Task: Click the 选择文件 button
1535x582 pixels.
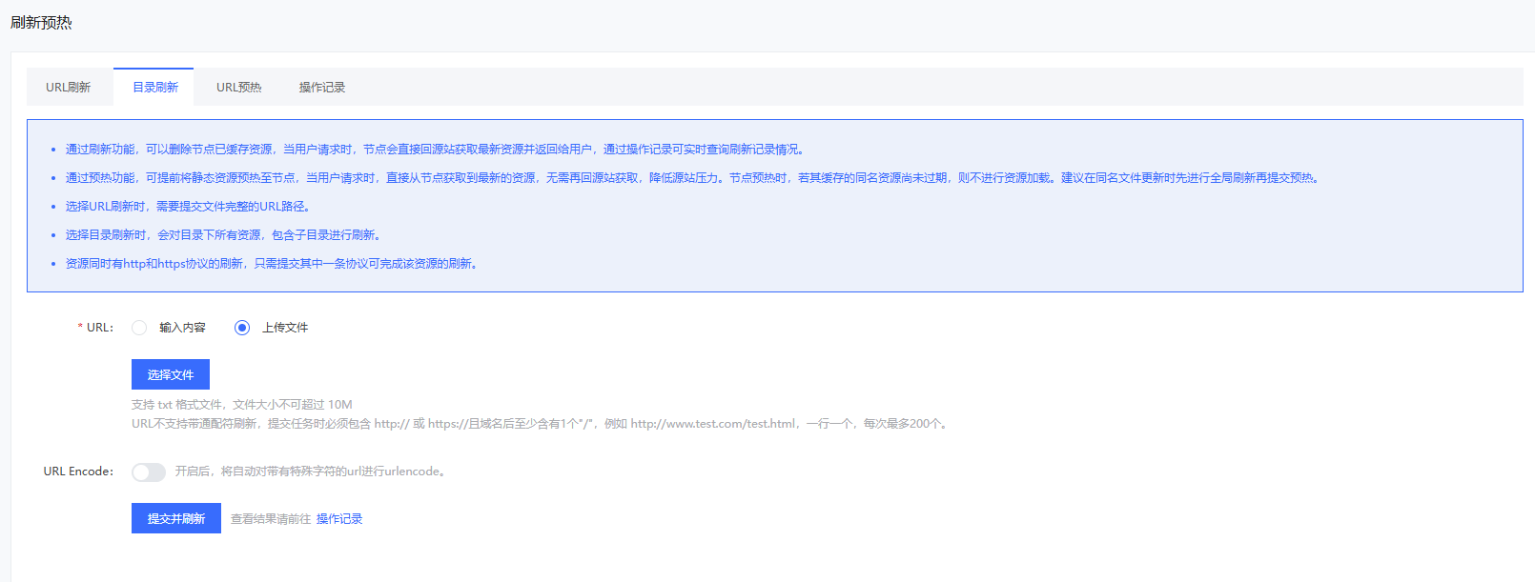Action: 171,374
